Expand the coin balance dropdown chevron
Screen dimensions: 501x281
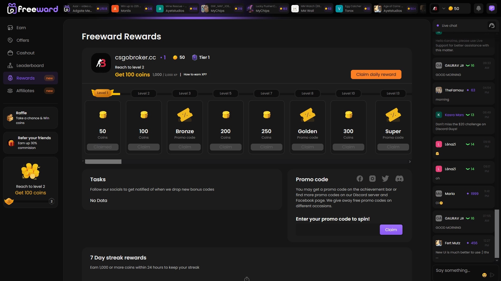[x=444, y=8]
